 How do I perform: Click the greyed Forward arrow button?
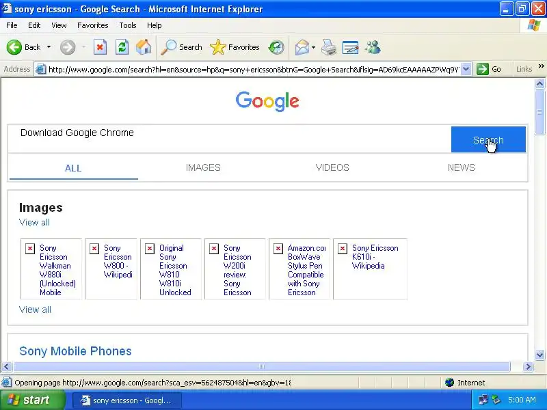click(x=67, y=47)
